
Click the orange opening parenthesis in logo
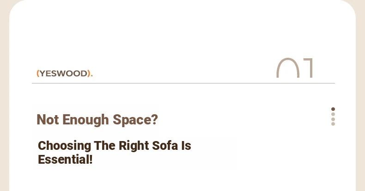click(38, 74)
